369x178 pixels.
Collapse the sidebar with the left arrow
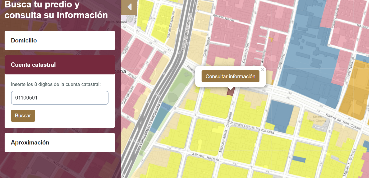pos(129,7)
